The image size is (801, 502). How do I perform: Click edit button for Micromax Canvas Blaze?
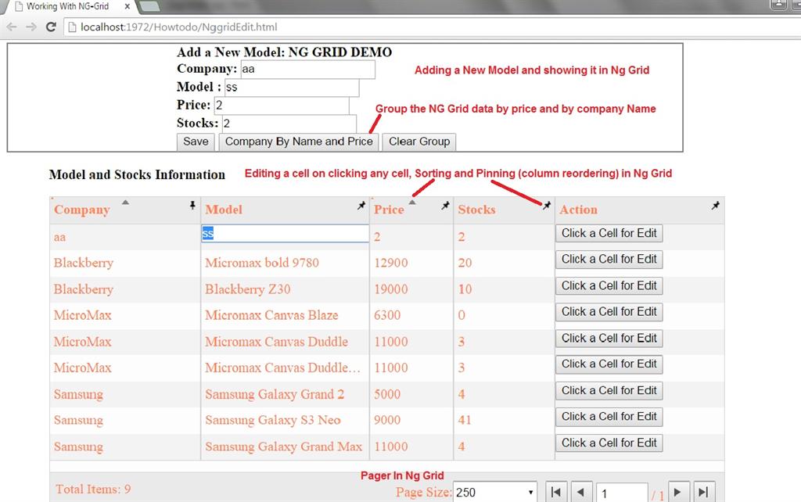tap(609, 312)
